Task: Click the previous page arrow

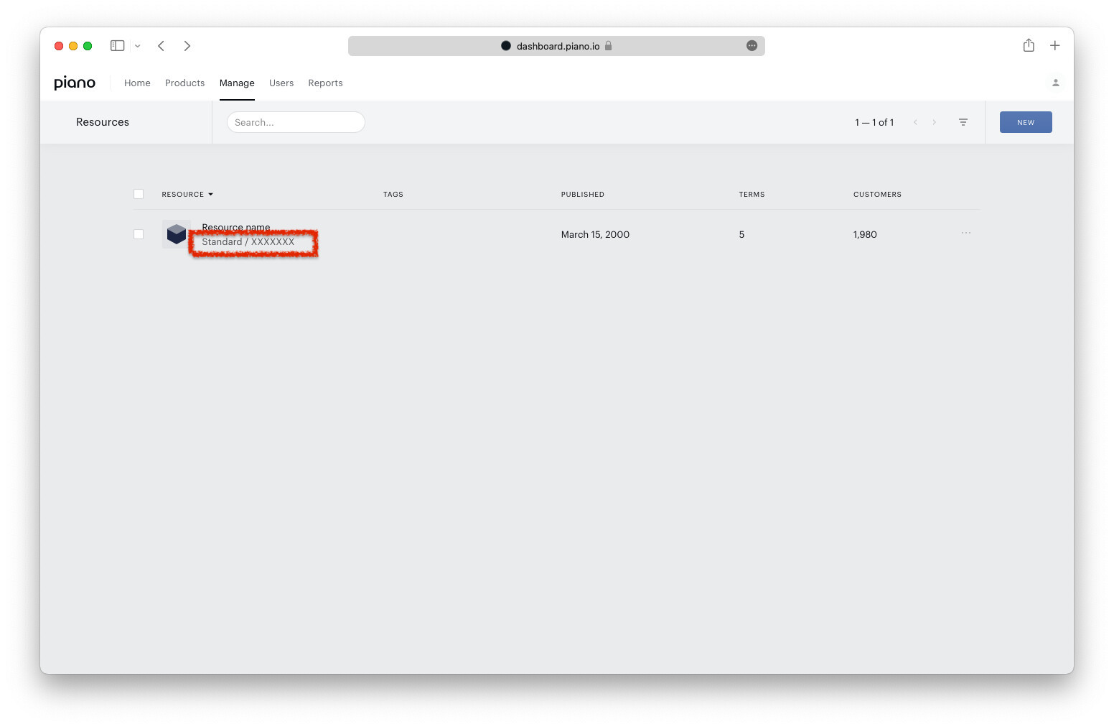Action: (915, 122)
